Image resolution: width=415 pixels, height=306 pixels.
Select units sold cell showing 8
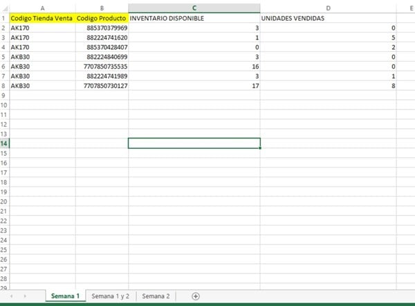pyautogui.click(x=328, y=85)
